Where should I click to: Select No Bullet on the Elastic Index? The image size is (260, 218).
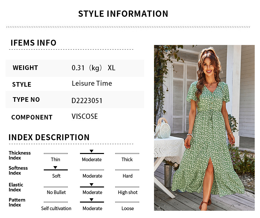(x=56, y=192)
